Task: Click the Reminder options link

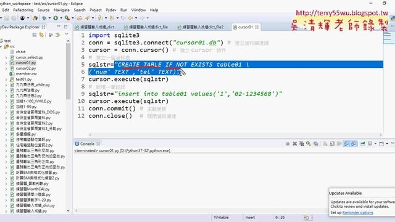Action: coord(358,213)
